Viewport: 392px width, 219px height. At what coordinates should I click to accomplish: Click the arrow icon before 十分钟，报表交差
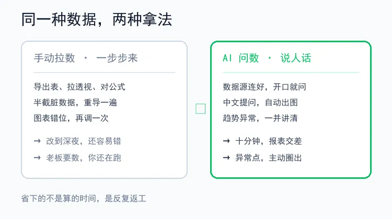point(226,141)
